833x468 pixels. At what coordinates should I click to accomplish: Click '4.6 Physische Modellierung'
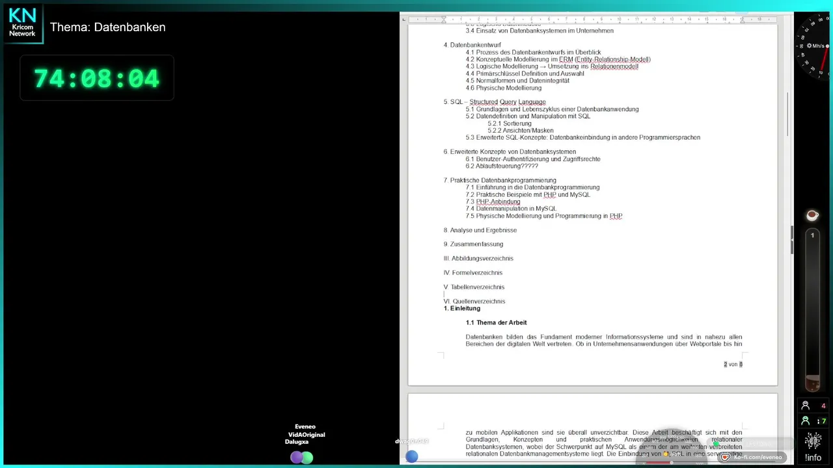click(504, 88)
